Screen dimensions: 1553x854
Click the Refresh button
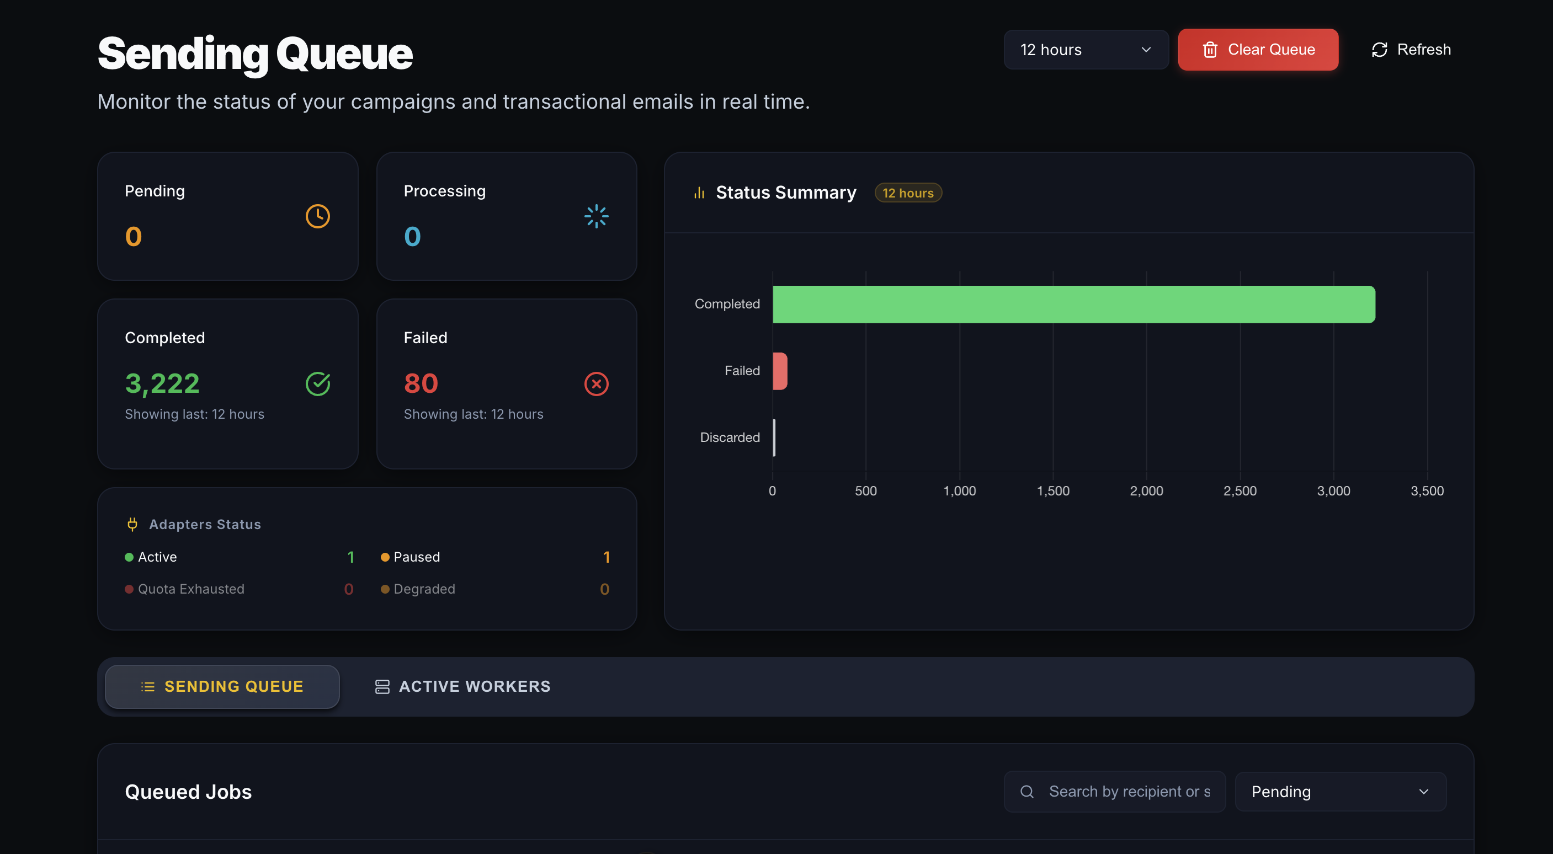pyautogui.click(x=1411, y=50)
